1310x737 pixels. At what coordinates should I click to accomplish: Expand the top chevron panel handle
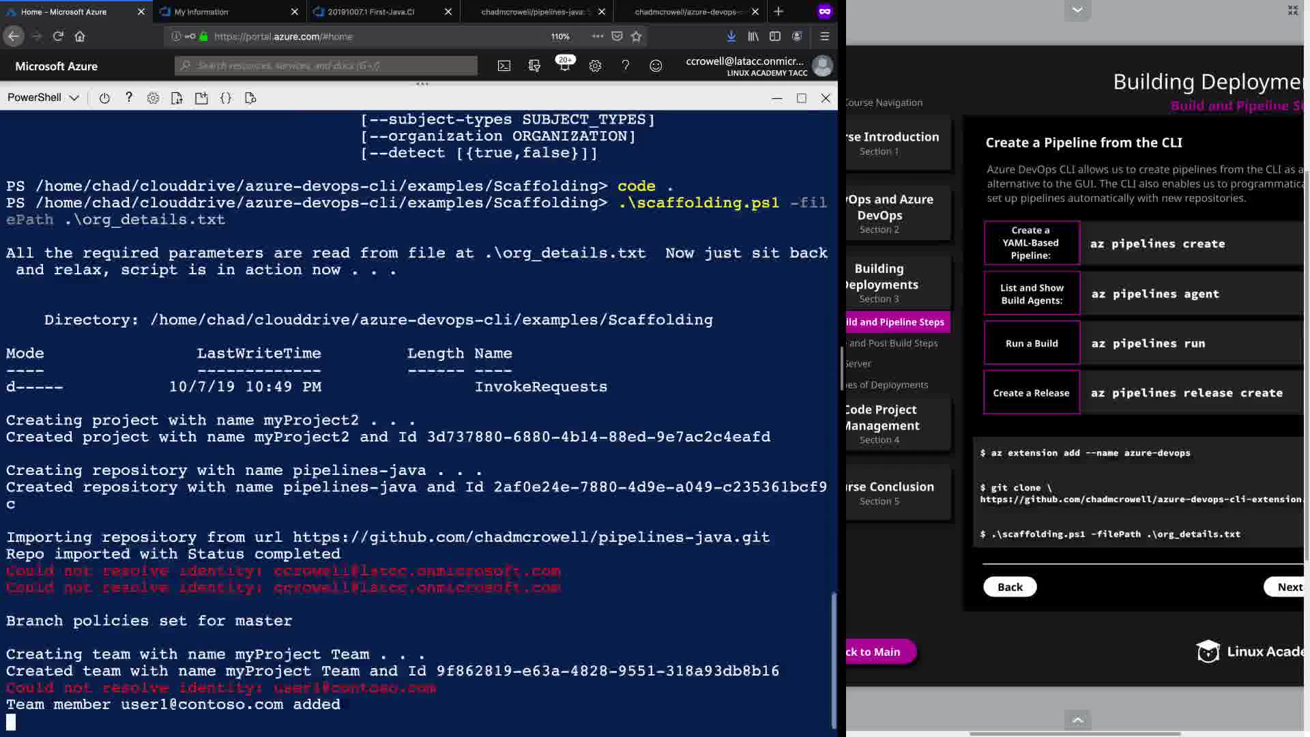[x=1077, y=10]
